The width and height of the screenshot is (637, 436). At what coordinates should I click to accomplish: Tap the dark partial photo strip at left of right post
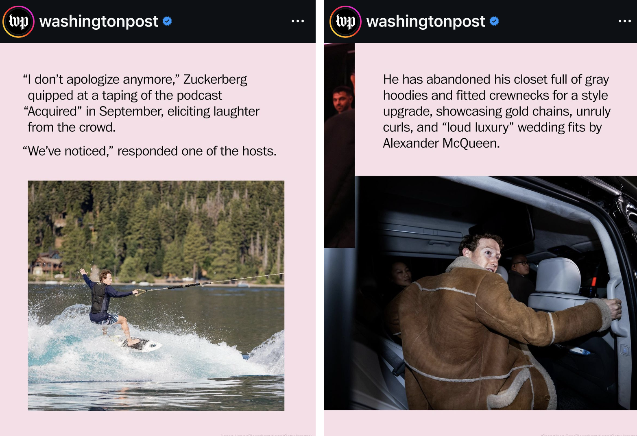(x=339, y=145)
